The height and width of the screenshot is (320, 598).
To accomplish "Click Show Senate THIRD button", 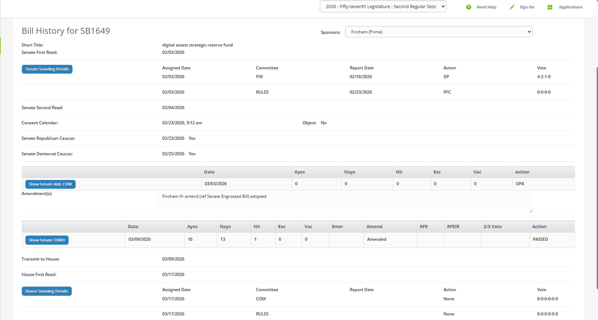I will (x=47, y=240).
